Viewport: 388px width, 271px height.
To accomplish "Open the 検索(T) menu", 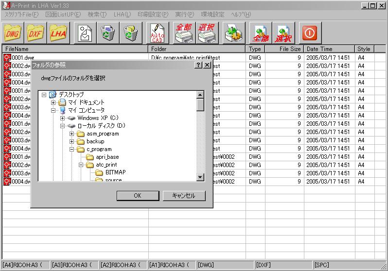I will click(97, 15).
